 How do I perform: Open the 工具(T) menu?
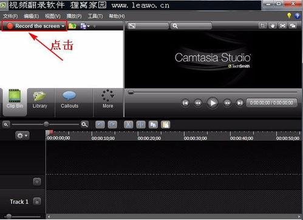point(95,16)
